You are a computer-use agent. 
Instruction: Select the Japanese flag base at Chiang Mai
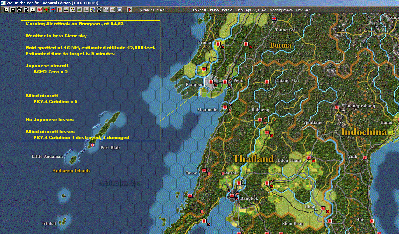coord(267,82)
